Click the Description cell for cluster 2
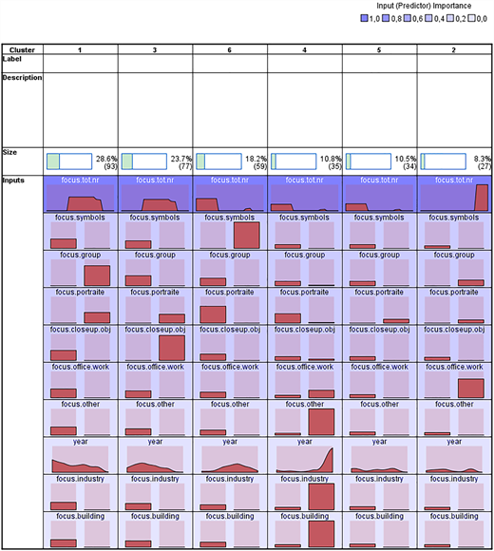 [454, 110]
